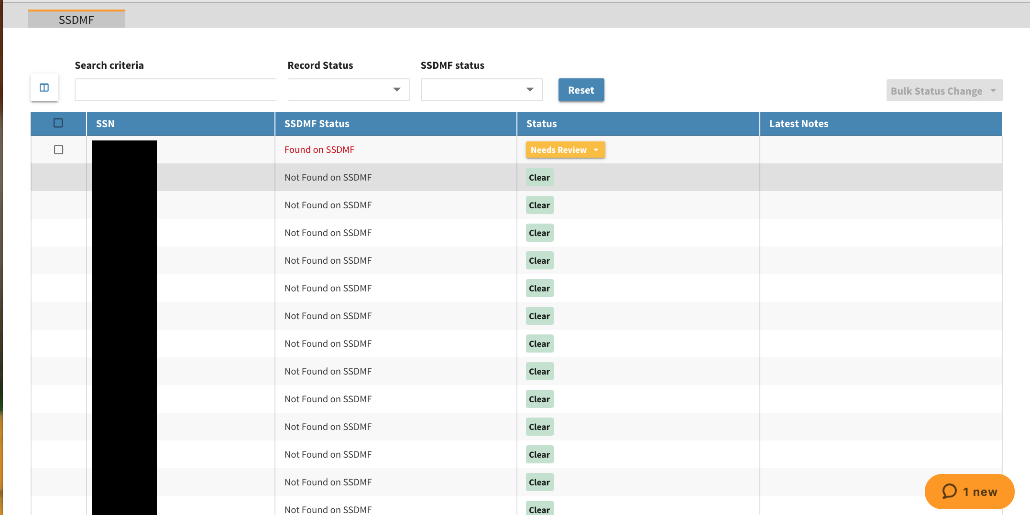Expand the Record Status dropdown

tap(349, 90)
